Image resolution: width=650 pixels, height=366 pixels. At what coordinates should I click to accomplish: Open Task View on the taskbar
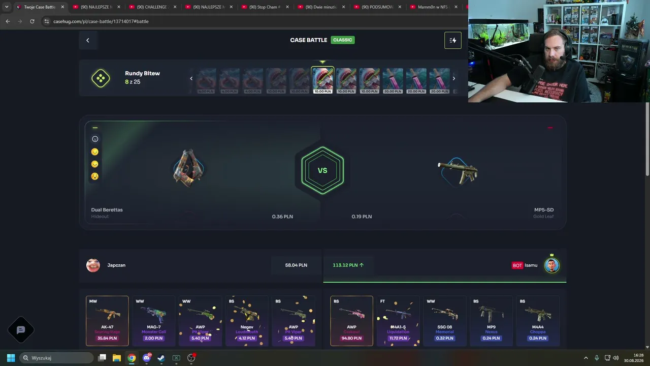pos(102,358)
